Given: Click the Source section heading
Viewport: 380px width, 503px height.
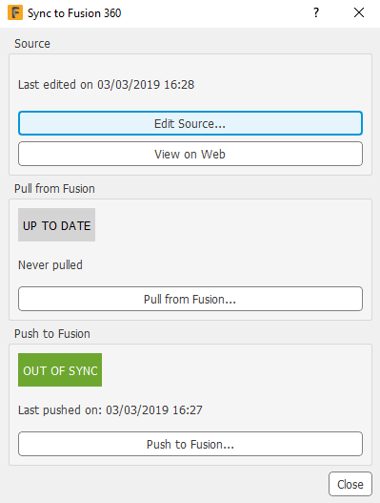Looking at the screenshot, I should [x=32, y=44].
